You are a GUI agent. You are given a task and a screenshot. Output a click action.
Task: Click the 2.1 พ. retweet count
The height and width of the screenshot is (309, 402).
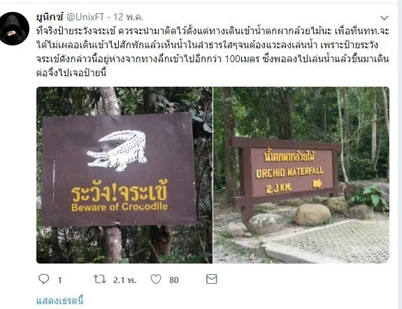(125, 280)
